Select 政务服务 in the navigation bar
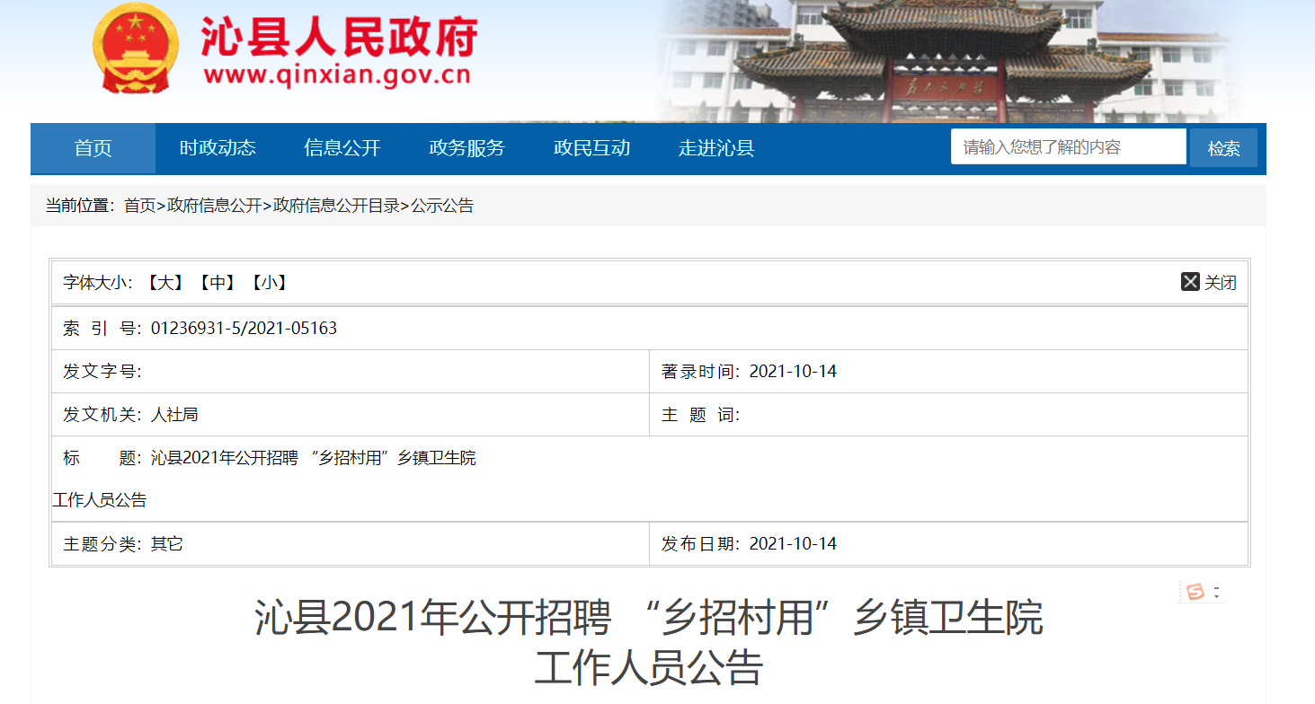Screen dimensions: 1315x704 [466, 148]
